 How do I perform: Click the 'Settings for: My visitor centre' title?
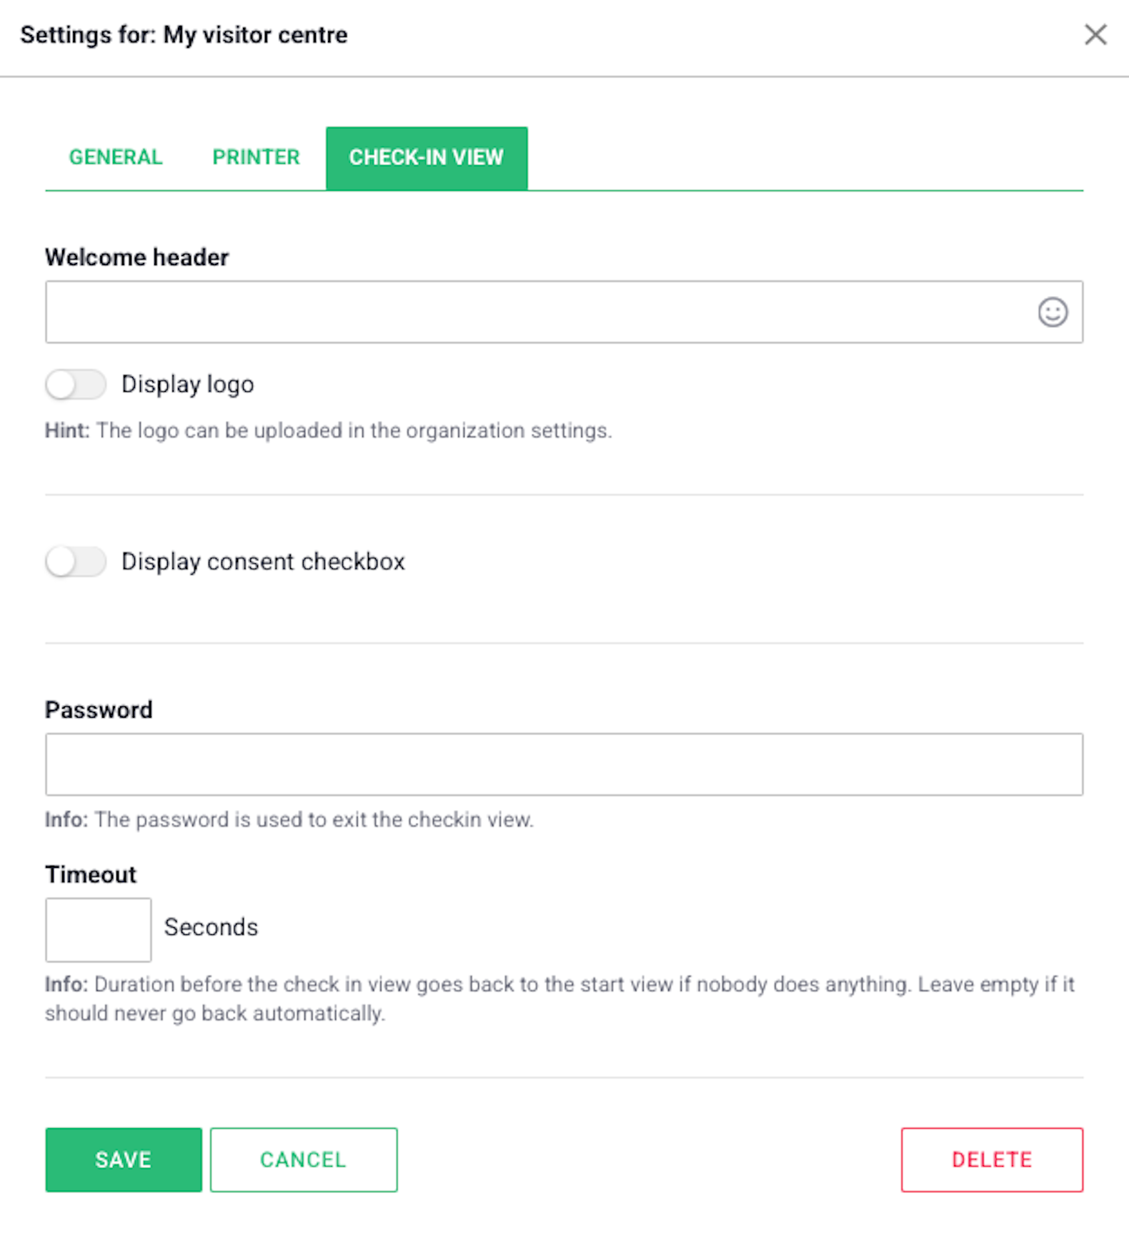pyautogui.click(x=184, y=35)
